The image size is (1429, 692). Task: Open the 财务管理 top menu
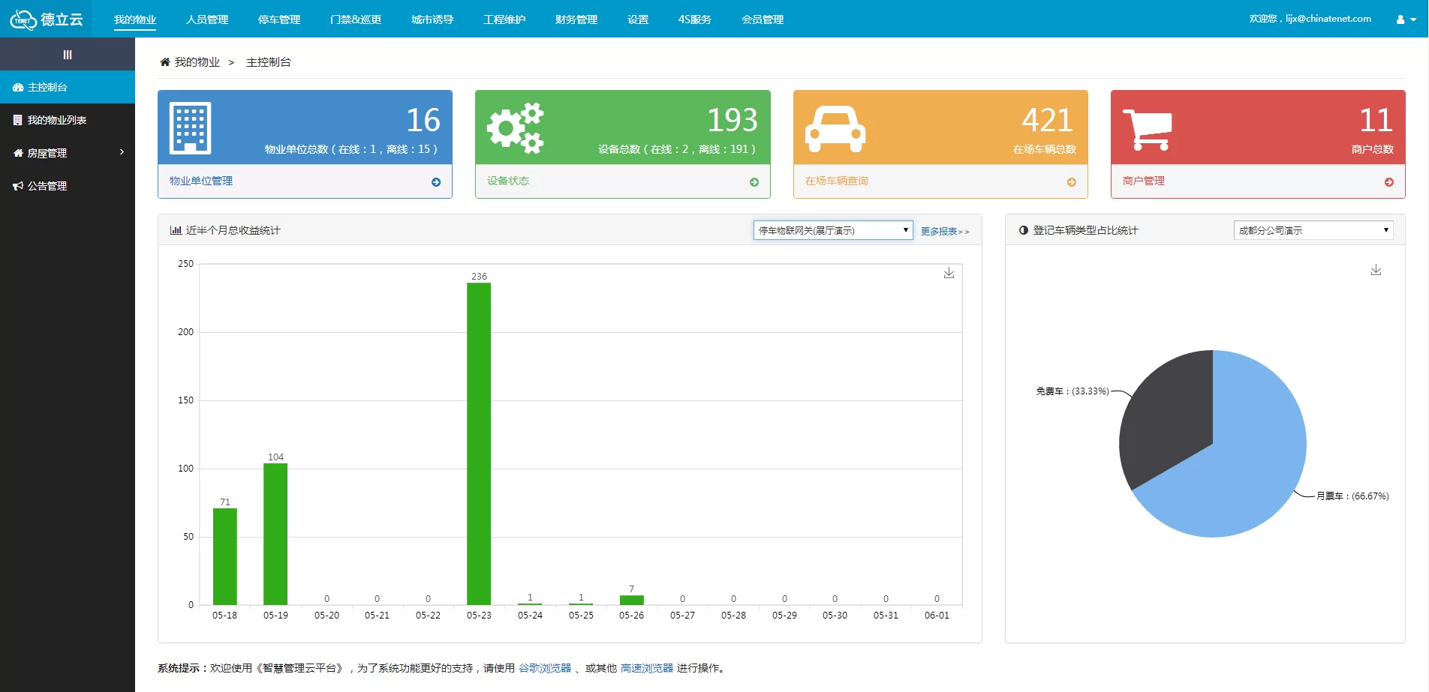[576, 19]
